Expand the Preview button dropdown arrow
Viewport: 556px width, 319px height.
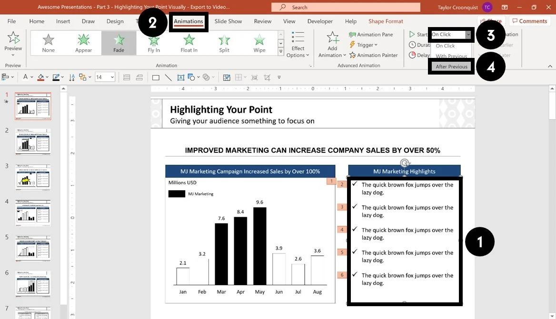pyautogui.click(x=13, y=55)
